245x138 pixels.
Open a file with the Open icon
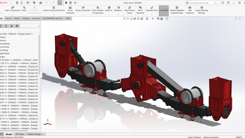pos(28,3)
